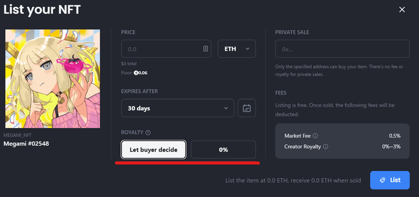This screenshot has width=419, height=197.
Task: Click the tag icon on List button
Action: click(383, 180)
